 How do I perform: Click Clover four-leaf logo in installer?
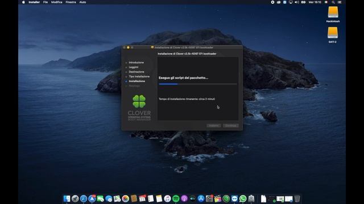(139, 101)
